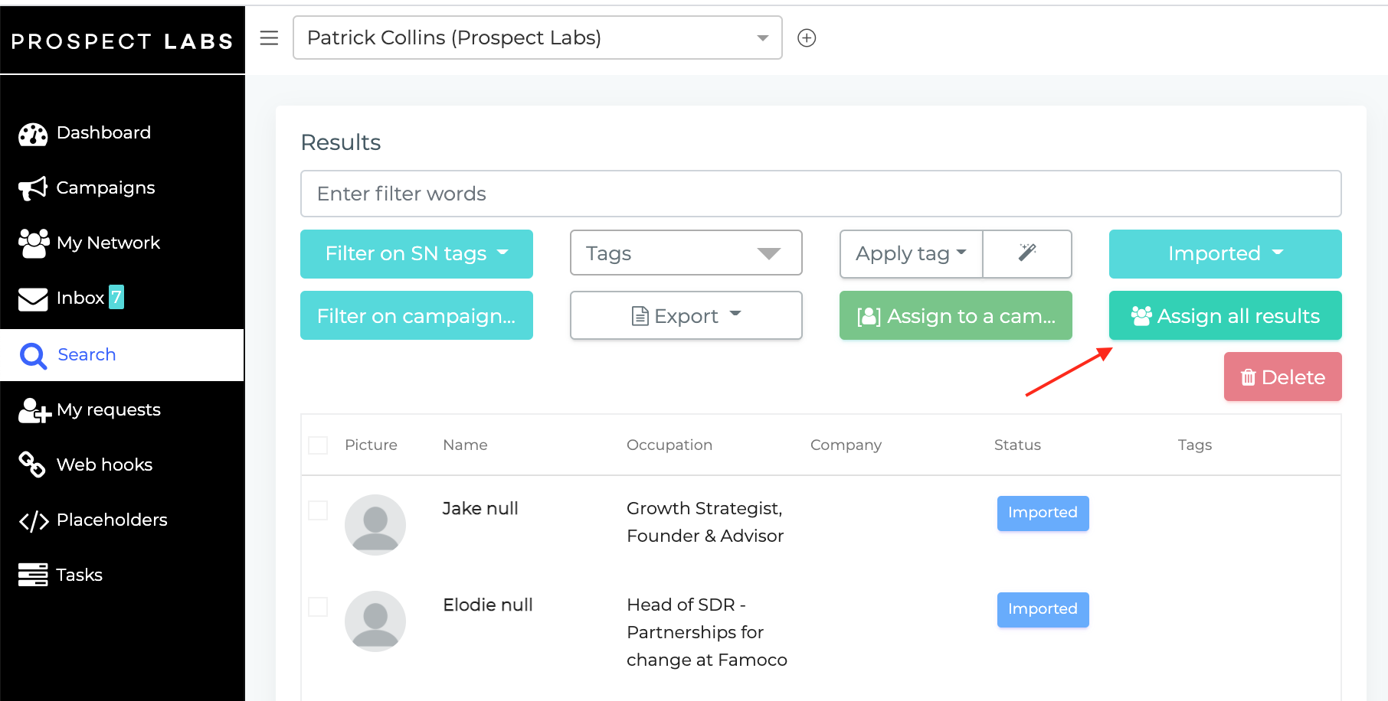Screen dimensions: 1388x701
Task: Open the Imported status dropdown
Action: pyautogui.click(x=1226, y=254)
